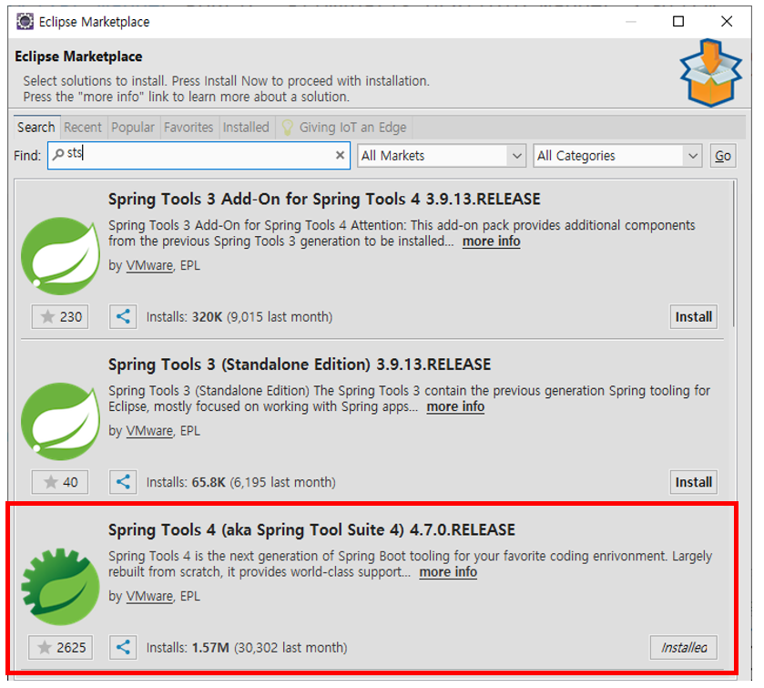
Task: Click the Eclipse icon in the title bar
Action: (25, 22)
